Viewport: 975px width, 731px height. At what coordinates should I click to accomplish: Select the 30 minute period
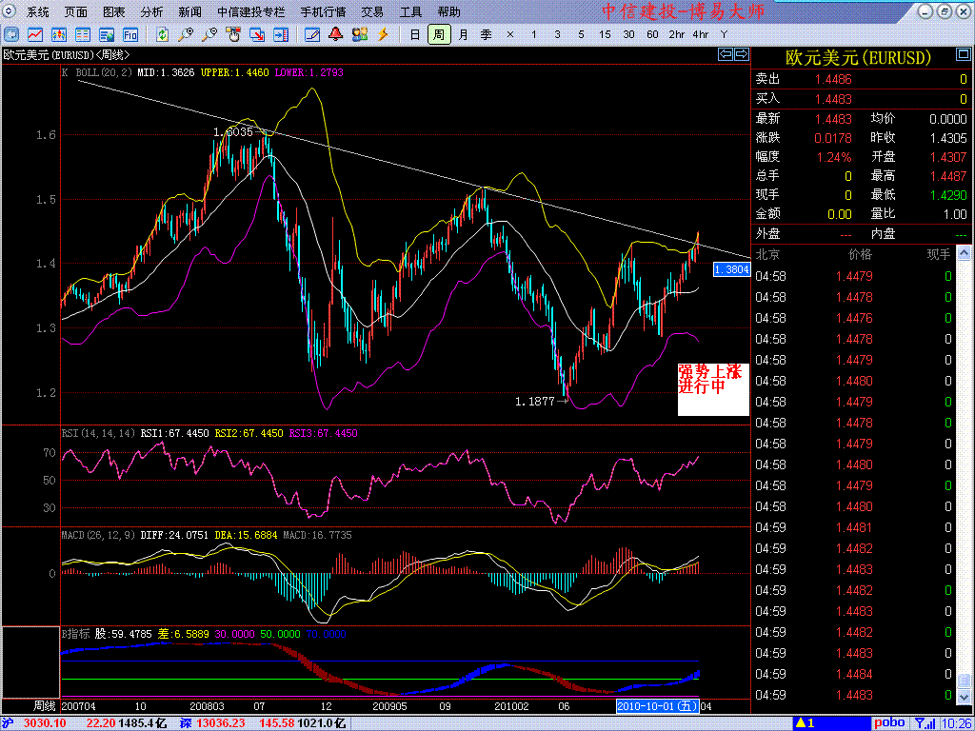pyautogui.click(x=628, y=35)
